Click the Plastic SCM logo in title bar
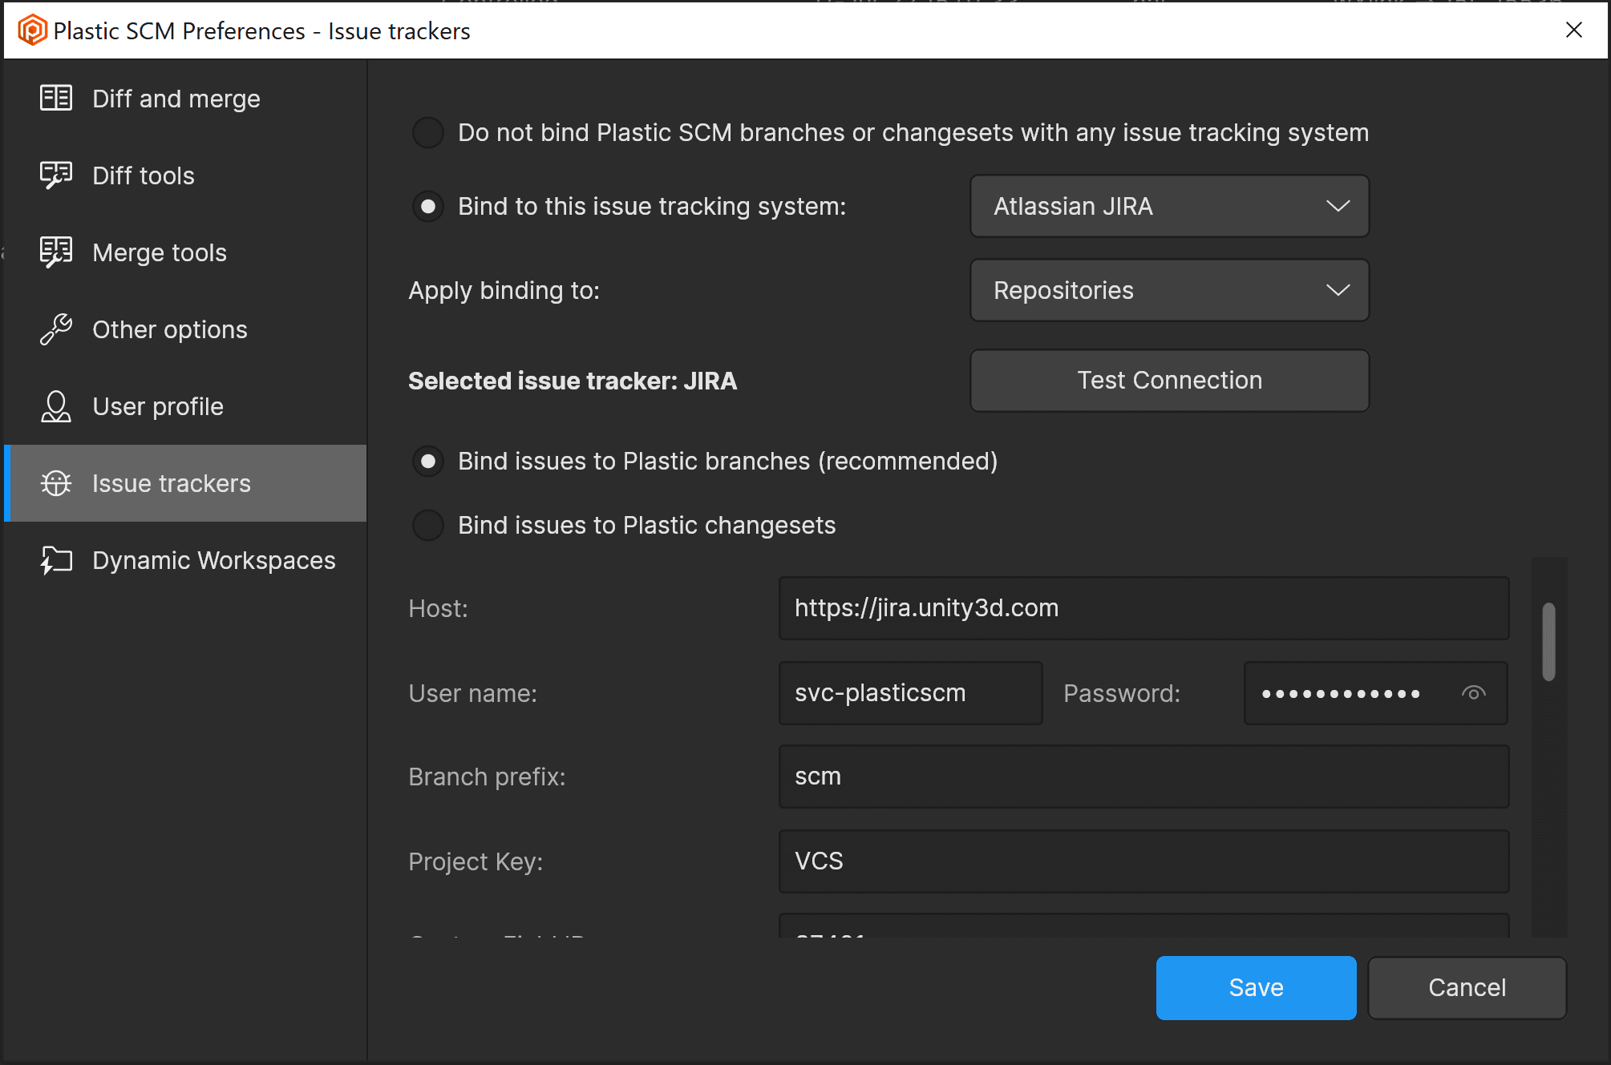Viewport: 1611px width, 1065px height. pyautogui.click(x=32, y=30)
